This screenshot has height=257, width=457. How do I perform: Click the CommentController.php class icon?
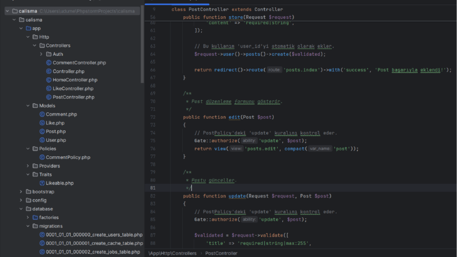click(x=48, y=63)
